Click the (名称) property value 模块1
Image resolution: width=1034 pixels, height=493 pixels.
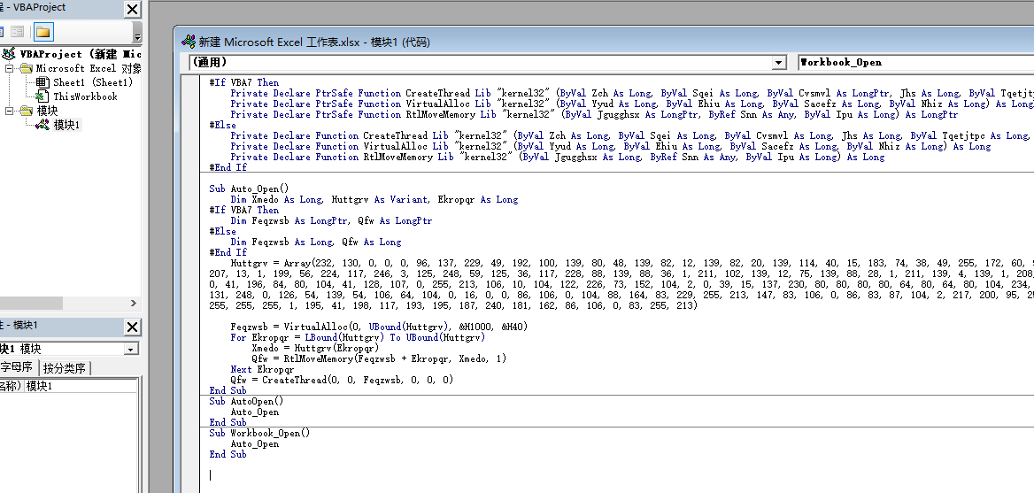[x=81, y=386]
